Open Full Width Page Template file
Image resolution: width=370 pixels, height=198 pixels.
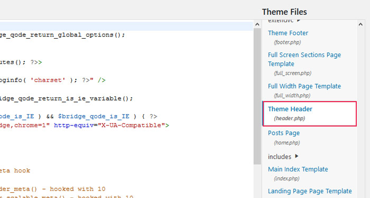(x=304, y=86)
